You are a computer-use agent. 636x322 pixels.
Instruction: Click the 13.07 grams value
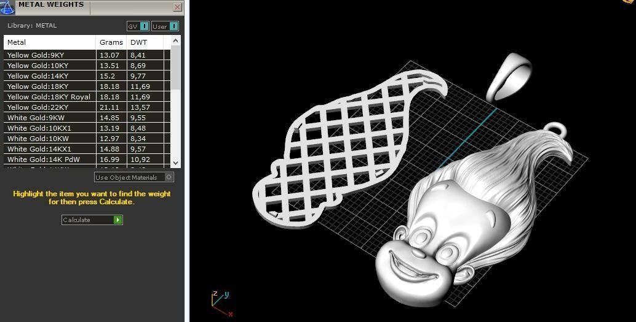click(x=109, y=55)
